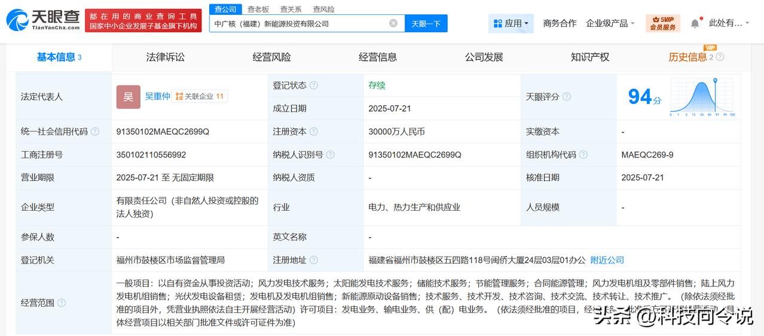Select the 查关系 search tab
Image resolution: width=764 pixels, height=336 pixels.
click(x=291, y=9)
